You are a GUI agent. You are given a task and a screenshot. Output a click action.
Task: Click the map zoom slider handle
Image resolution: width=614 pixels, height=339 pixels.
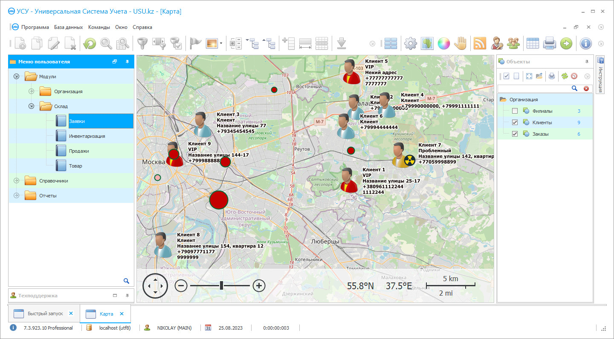pyautogui.click(x=222, y=285)
